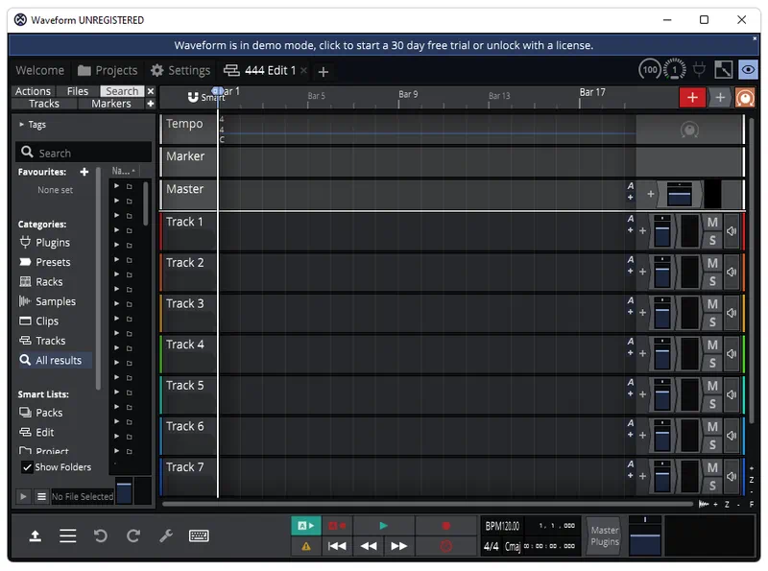Click Track 1 speaker output icon
The width and height of the screenshot is (768, 571).
click(732, 231)
